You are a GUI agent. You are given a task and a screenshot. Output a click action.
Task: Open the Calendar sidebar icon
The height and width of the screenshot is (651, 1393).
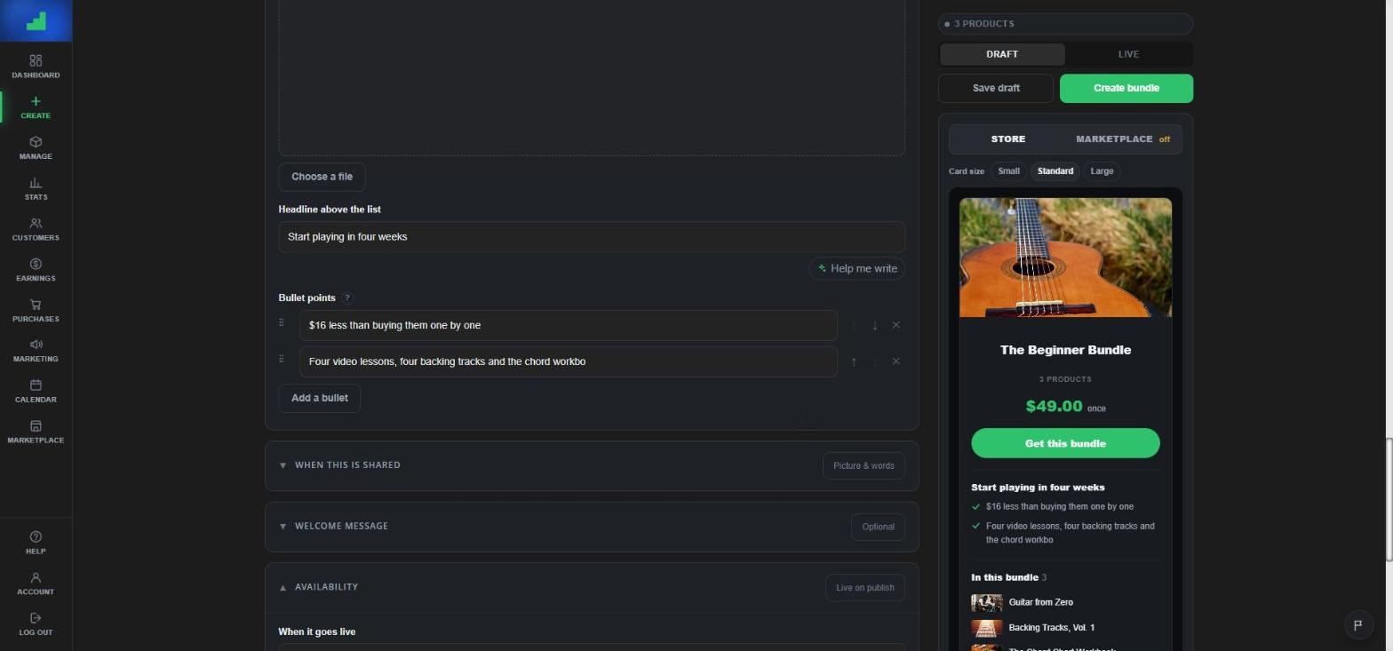36,385
